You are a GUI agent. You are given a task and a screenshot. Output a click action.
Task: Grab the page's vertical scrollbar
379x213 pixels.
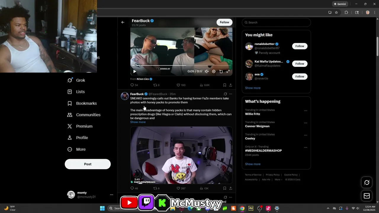click(378, 46)
